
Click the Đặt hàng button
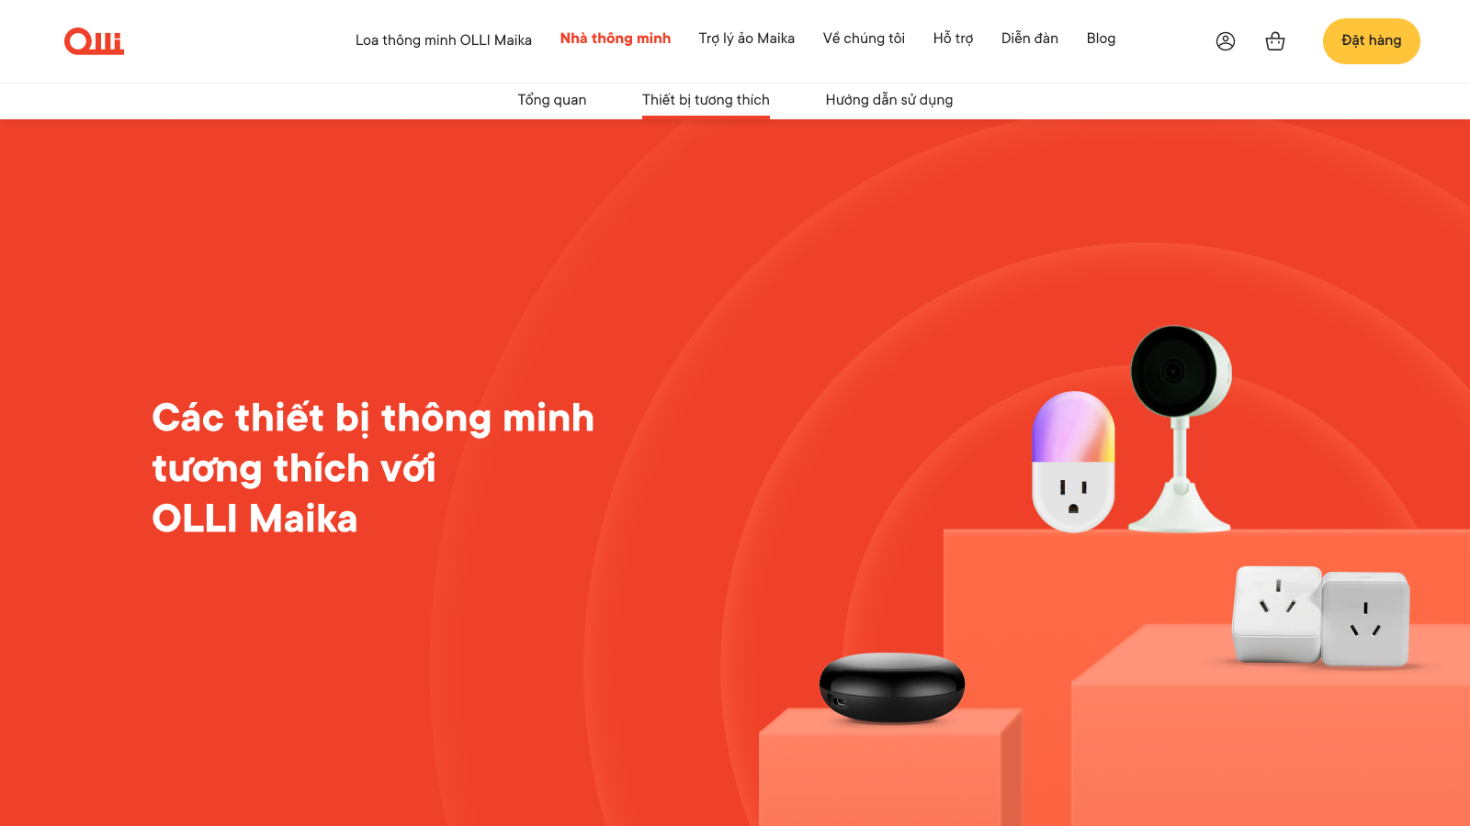pos(1372,41)
